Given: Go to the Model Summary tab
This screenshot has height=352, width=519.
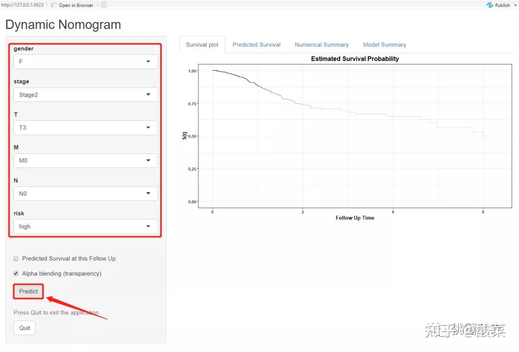Looking at the screenshot, I should (x=384, y=45).
